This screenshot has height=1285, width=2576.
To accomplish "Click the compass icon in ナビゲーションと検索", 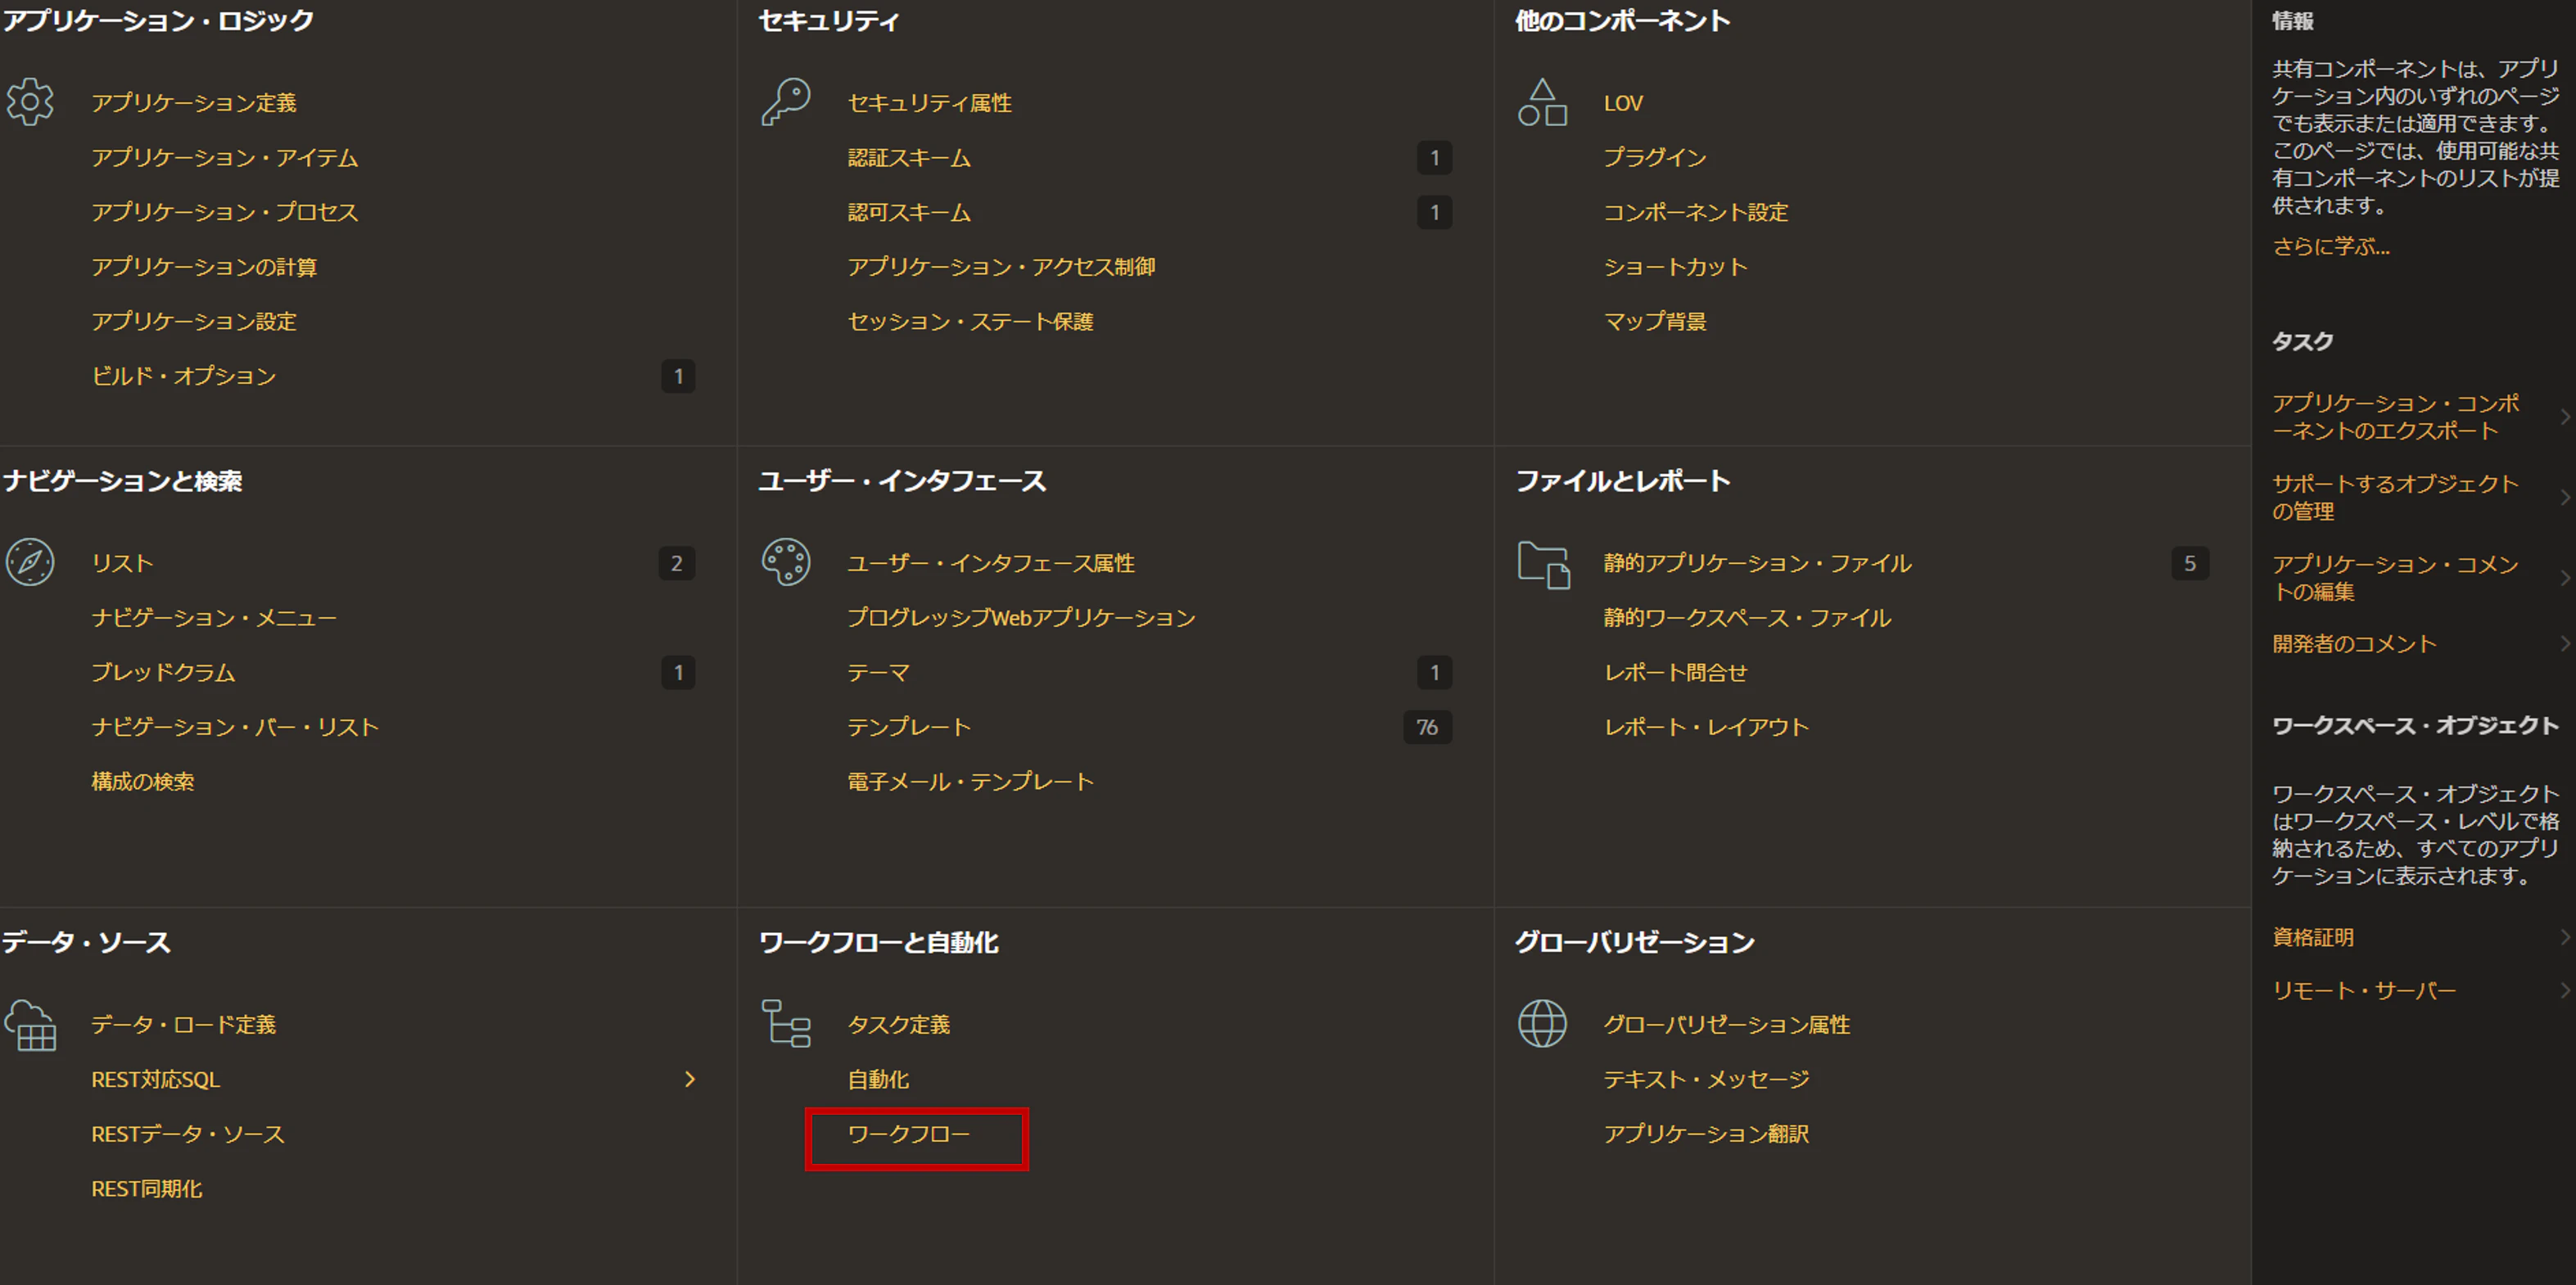I will [31, 561].
